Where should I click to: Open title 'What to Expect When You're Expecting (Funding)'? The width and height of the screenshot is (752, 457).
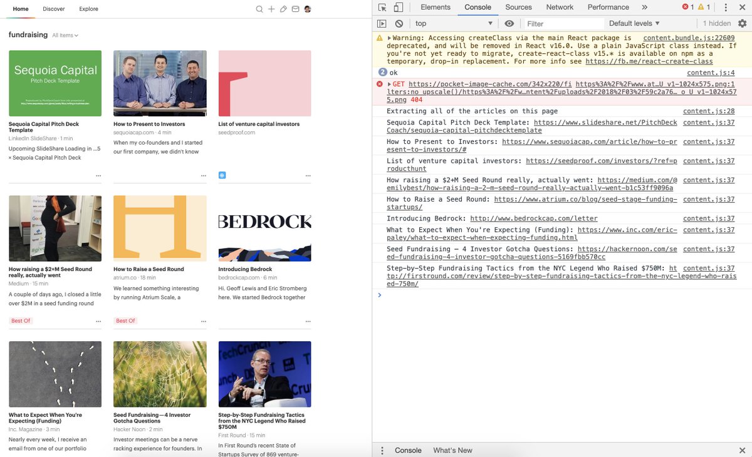tap(45, 418)
